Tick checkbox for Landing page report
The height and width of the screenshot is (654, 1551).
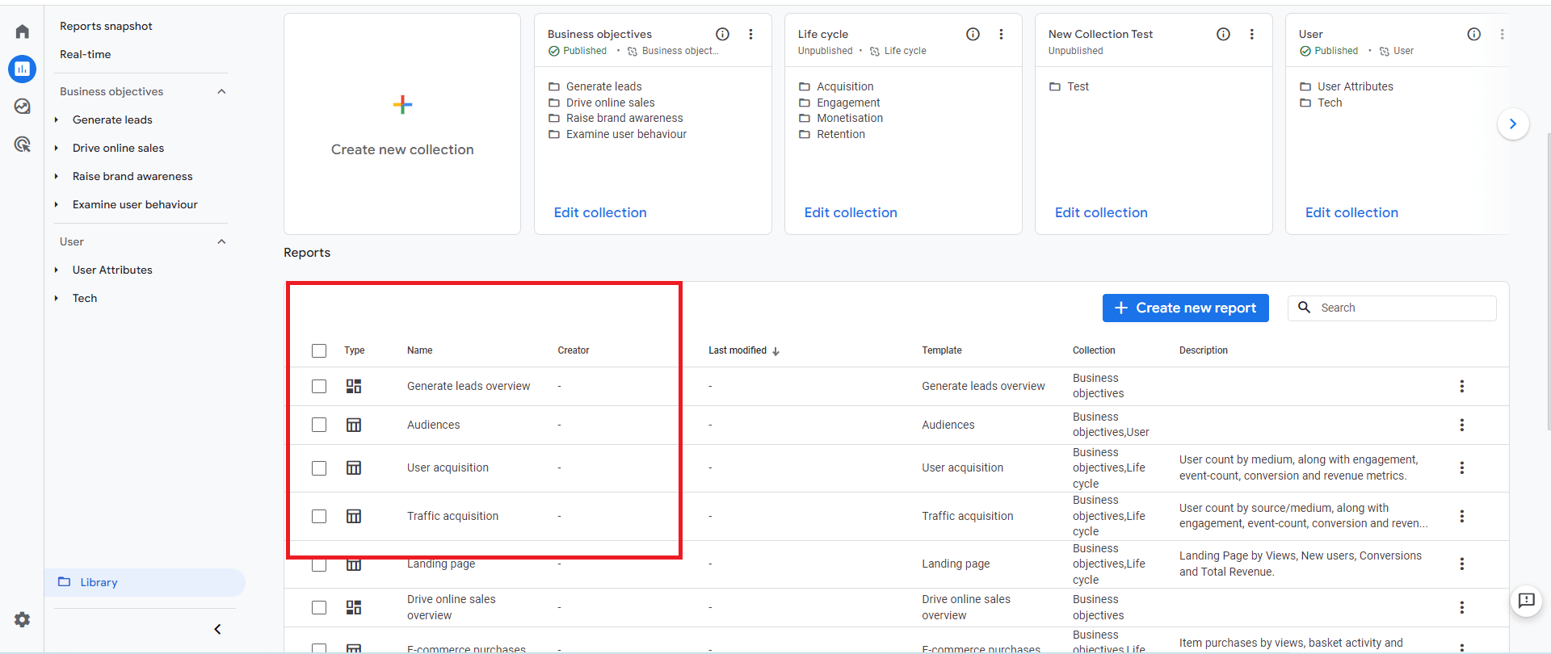coord(319,564)
